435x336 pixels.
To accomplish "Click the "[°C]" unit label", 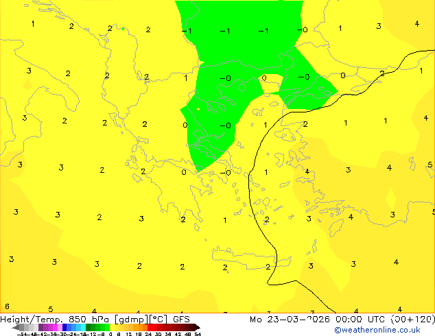I will pyautogui.click(x=158, y=320).
